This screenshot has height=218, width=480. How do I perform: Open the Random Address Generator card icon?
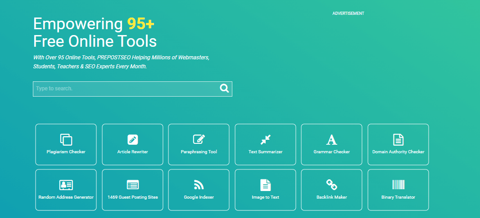[x=66, y=185]
